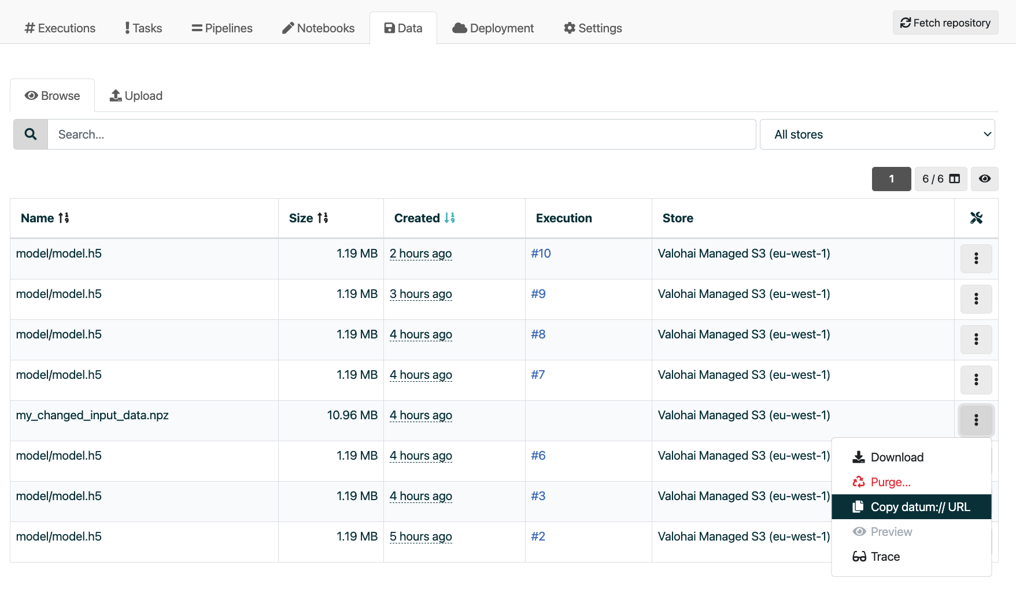Open actions menu for execution #9 row
Viewport: 1016px width, 611px height.
click(976, 299)
